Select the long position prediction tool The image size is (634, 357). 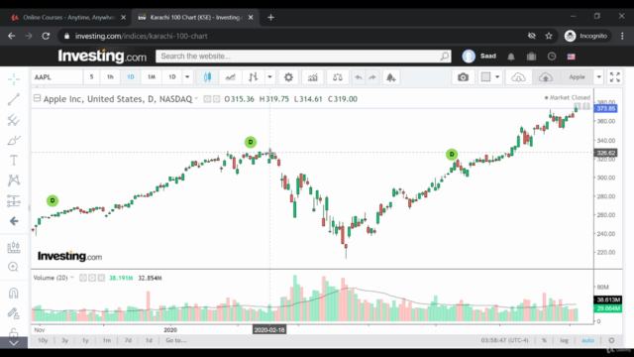tap(14, 200)
